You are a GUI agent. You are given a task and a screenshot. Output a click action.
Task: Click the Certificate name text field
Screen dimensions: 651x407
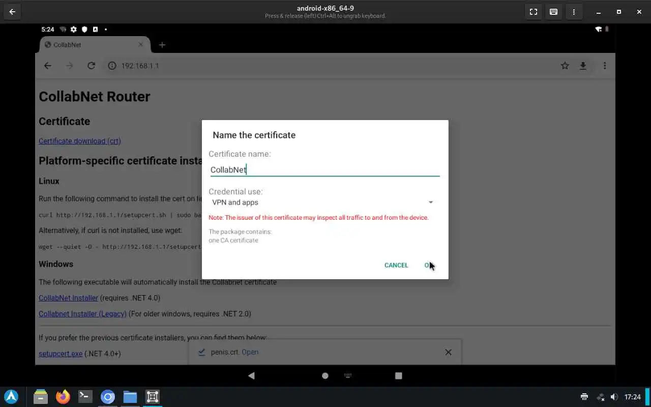(325, 170)
